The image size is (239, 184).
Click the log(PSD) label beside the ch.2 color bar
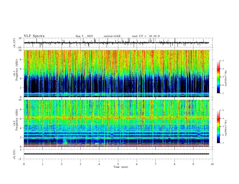pyautogui.click(x=226, y=127)
